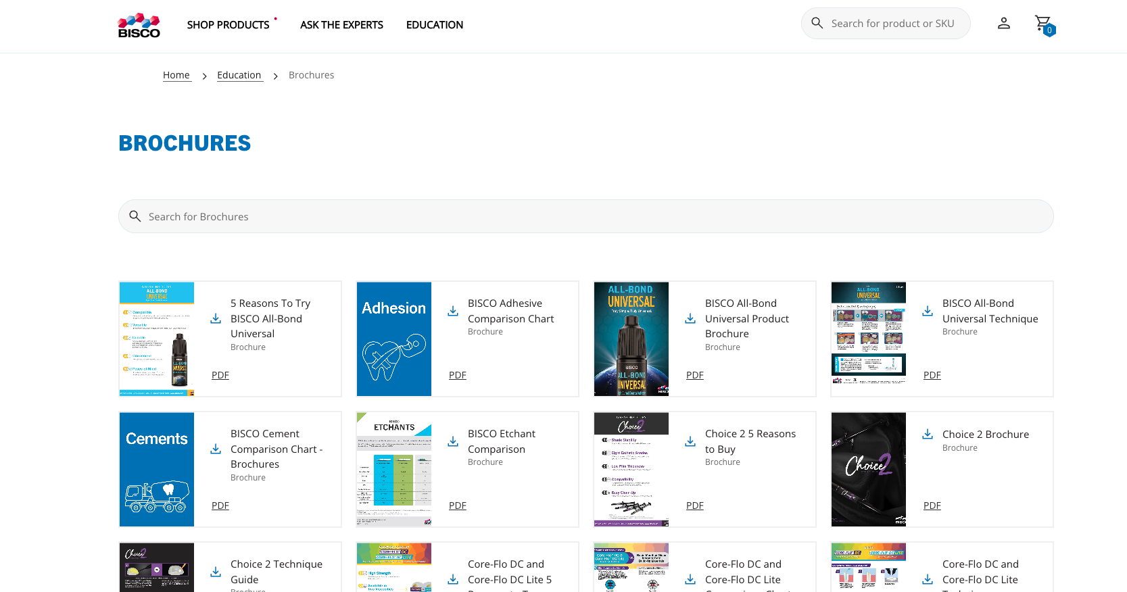Open the shopping cart icon
Image resolution: width=1127 pixels, height=592 pixels.
[1043, 24]
